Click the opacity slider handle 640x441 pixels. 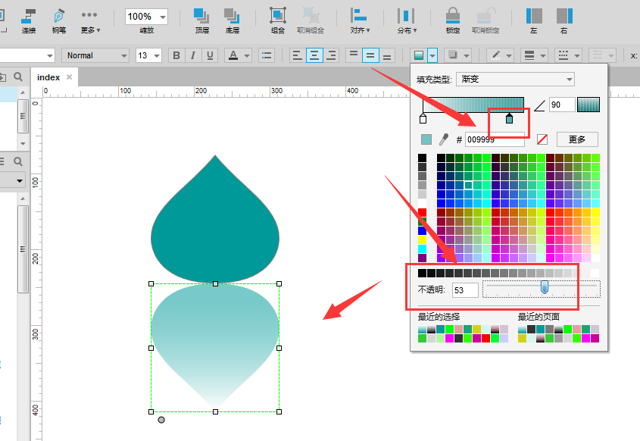(544, 287)
